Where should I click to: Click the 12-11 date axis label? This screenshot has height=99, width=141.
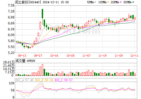click(134, 56)
